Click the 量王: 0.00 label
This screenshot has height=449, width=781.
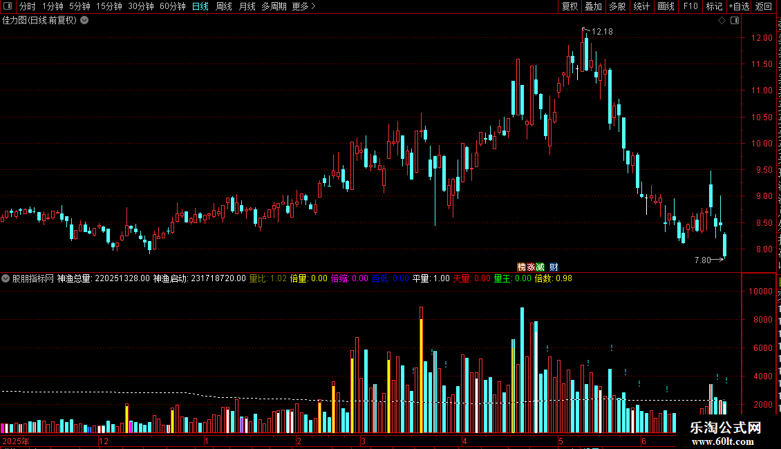(x=513, y=279)
